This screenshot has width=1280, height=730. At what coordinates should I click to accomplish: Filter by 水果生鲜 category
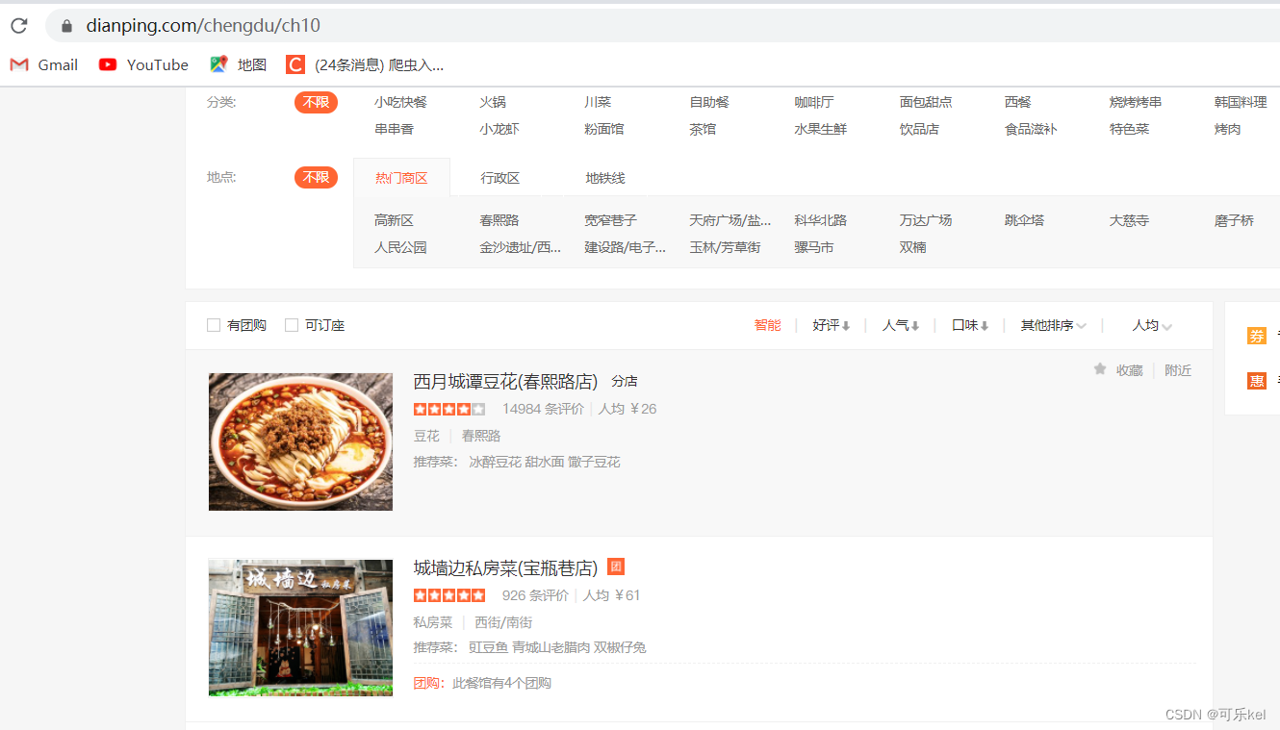821,129
